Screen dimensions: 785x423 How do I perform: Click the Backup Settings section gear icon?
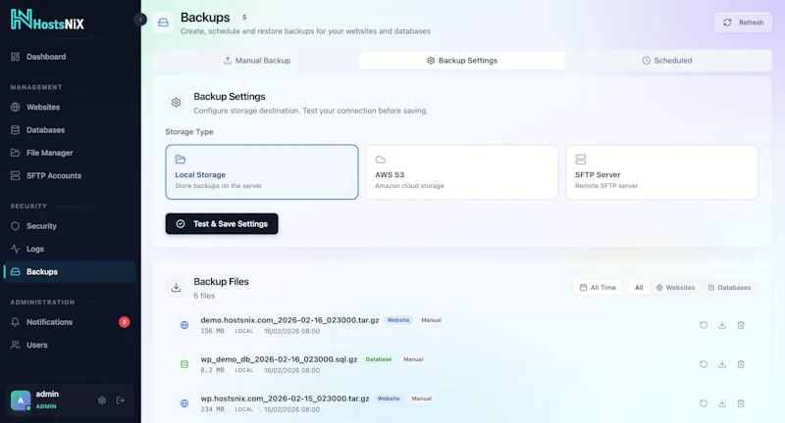(x=177, y=103)
